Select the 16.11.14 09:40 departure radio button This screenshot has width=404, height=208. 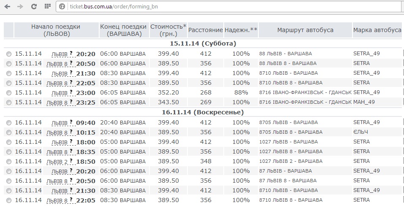pyautogui.click(x=9, y=123)
